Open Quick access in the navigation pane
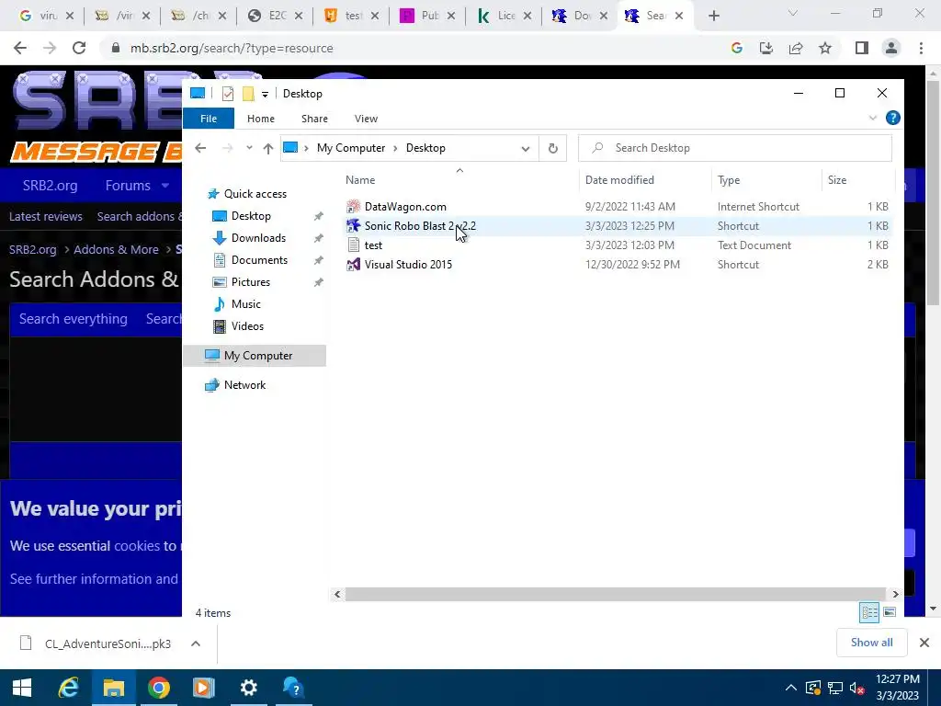Viewport: 941px width, 706px height. tap(255, 194)
